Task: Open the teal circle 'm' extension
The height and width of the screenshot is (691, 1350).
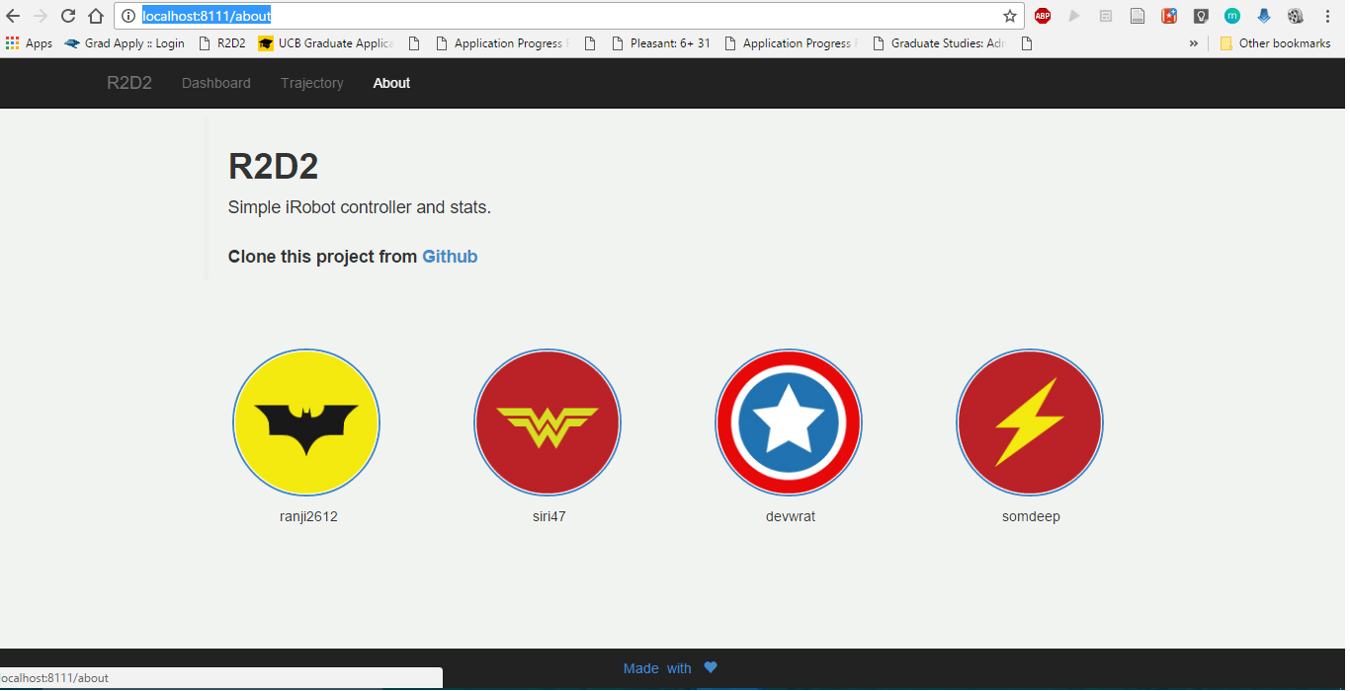Action: (x=1232, y=16)
